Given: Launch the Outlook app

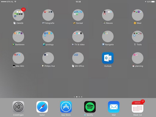Looking at the screenshot, I should point(108,58).
